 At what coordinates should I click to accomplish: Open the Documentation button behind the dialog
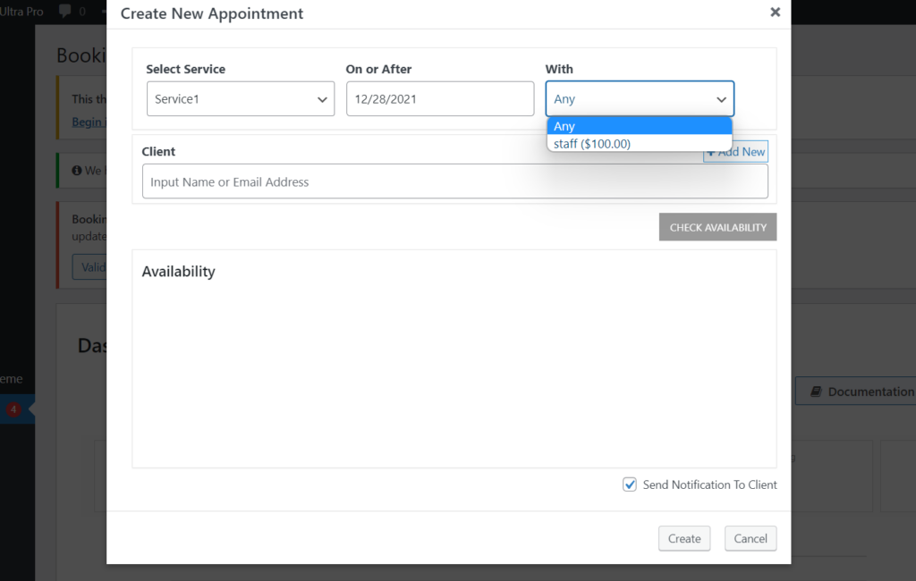(x=856, y=392)
